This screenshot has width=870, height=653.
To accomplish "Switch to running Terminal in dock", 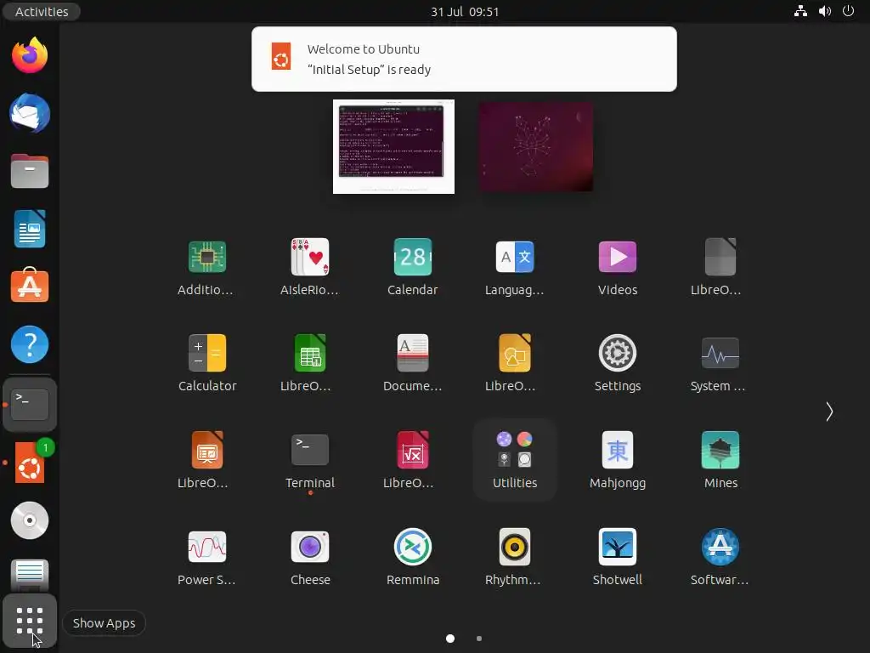I will coord(30,405).
